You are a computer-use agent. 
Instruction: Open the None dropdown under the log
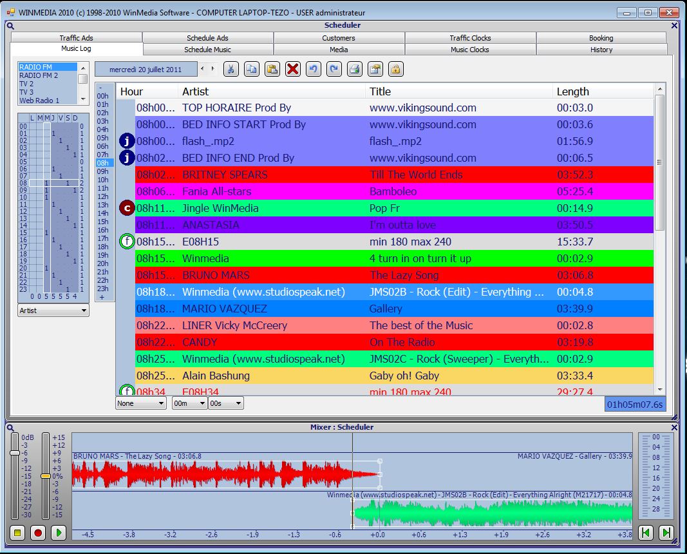(141, 403)
